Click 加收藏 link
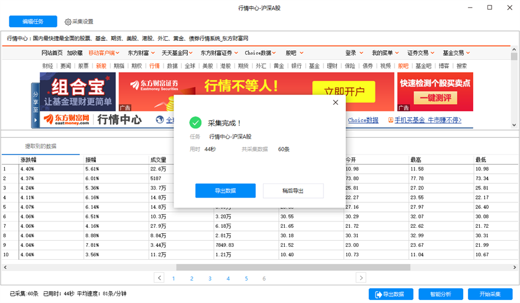 click(75, 53)
